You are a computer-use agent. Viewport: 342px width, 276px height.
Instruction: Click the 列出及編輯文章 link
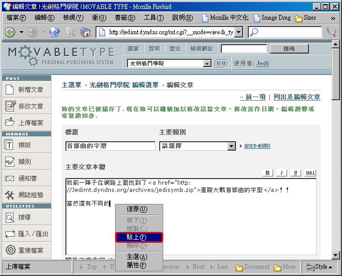pos(297,96)
